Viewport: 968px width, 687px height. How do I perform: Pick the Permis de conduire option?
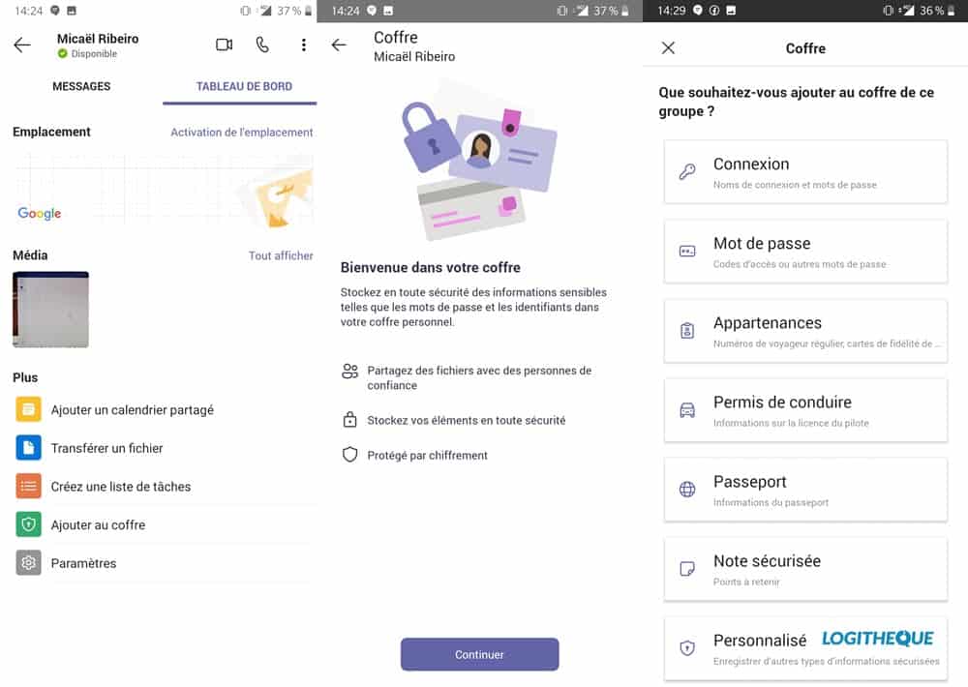click(805, 410)
